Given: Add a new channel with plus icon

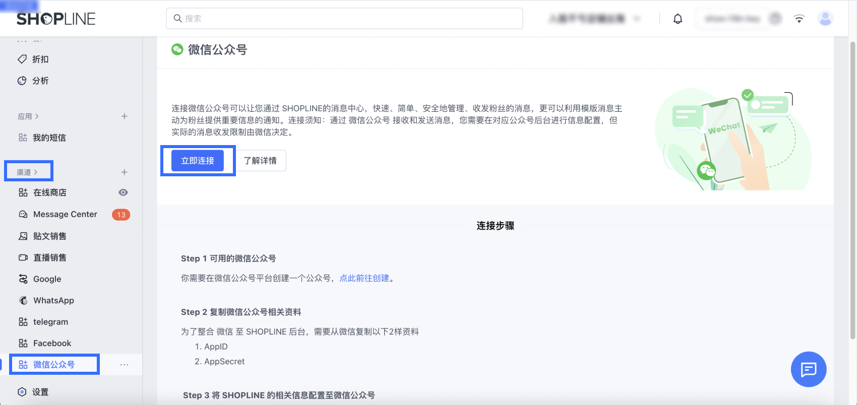Looking at the screenshot, I should click(x=124, y=172).
